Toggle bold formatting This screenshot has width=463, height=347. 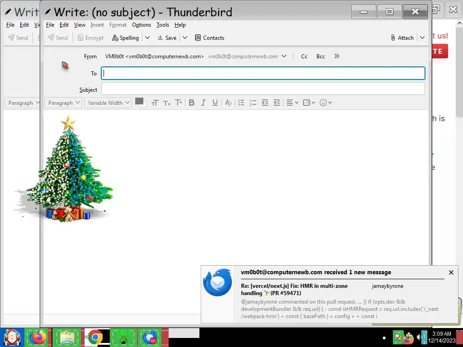tap(192, 103)
